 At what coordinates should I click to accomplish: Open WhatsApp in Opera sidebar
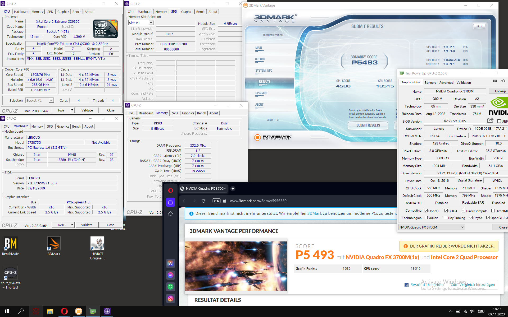(x=170, y=287)
